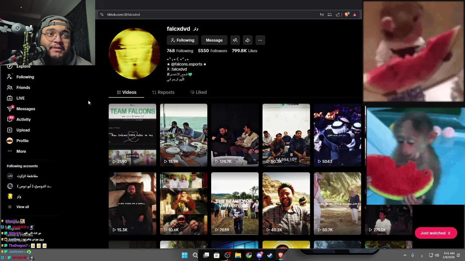465x261 pixels.
Task: Open the boat lunch video with 15.9K views
Action: [x=183, y=135]
